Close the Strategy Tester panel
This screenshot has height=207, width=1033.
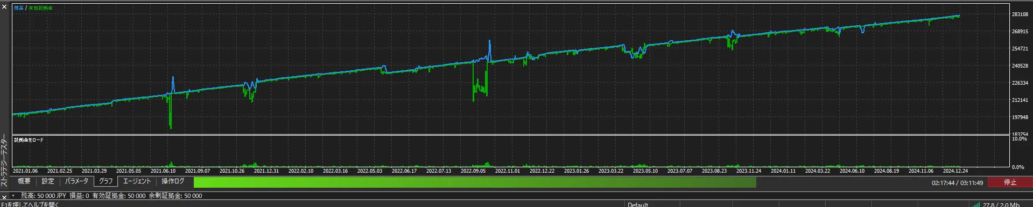tap(5, 7)
